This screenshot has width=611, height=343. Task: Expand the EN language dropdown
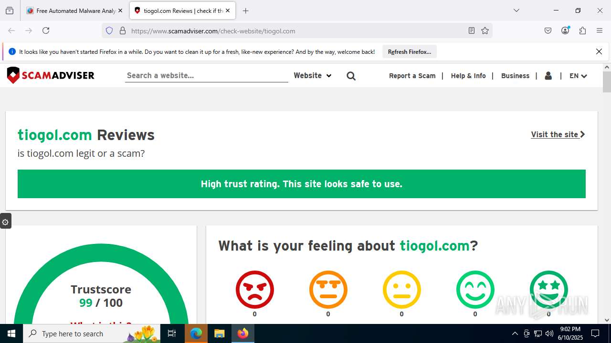[578, 76]
